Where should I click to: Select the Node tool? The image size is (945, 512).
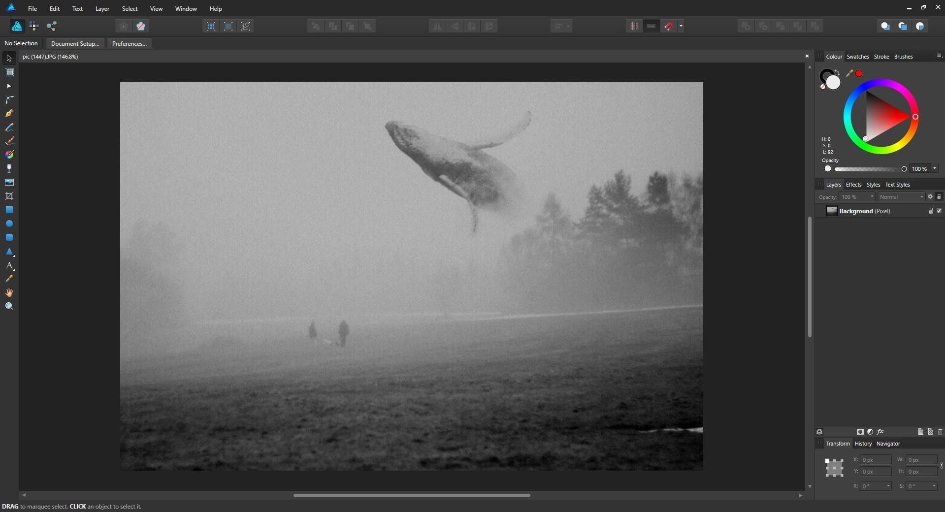click(9, 86)
